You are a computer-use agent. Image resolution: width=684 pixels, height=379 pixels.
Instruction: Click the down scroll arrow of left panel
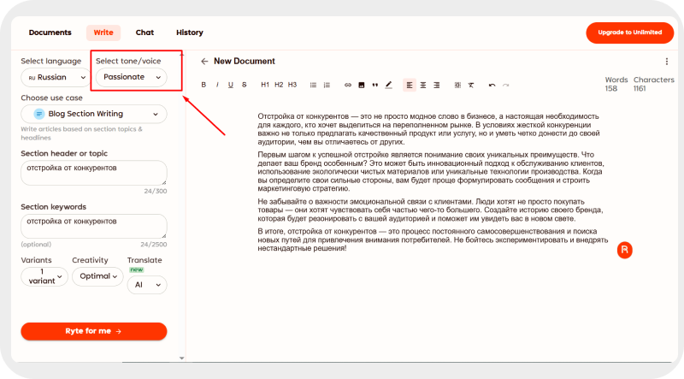(x=182, y=358)
